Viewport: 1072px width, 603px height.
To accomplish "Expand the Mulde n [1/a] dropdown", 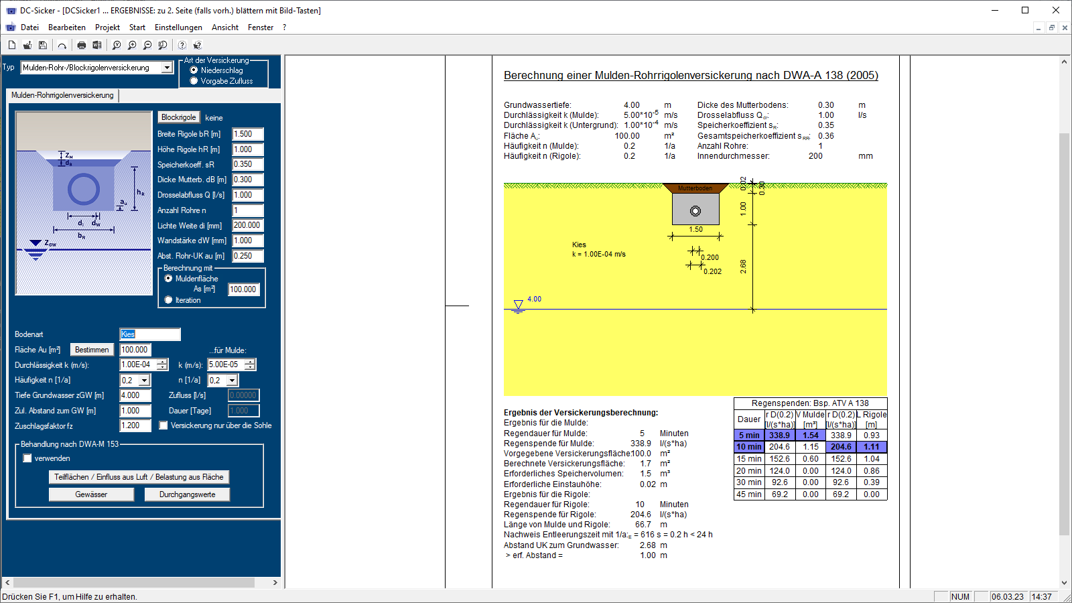I will [x=232, y=381].
